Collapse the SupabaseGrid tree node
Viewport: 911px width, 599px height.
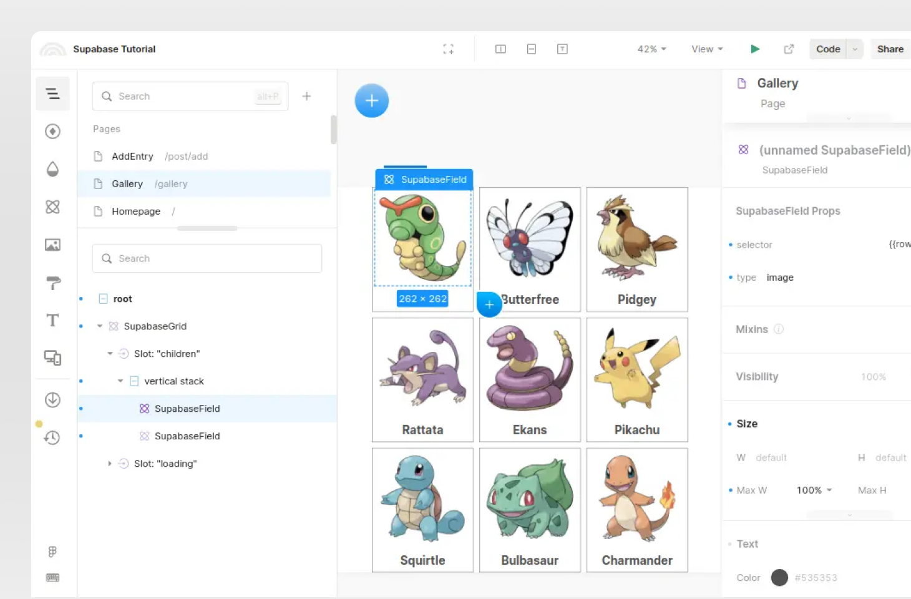100,326
